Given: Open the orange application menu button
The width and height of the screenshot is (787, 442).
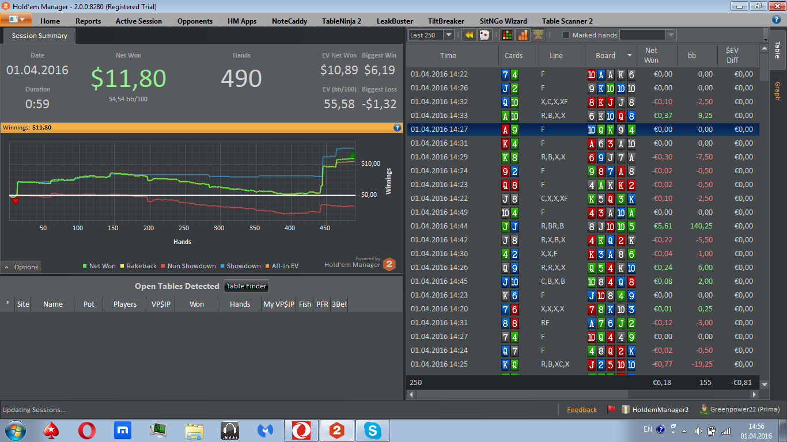Looking at the screenshot, I should tap(16, 19).
